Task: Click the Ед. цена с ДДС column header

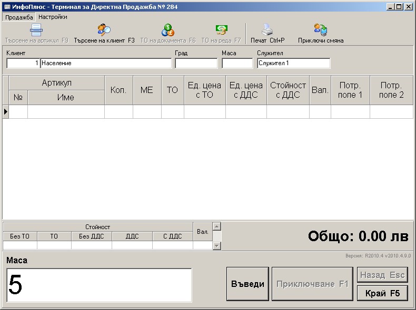Action: (246, 90)
